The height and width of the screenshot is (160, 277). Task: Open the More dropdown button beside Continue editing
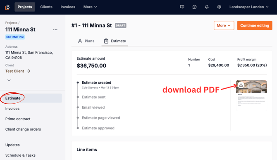[224, 26]
